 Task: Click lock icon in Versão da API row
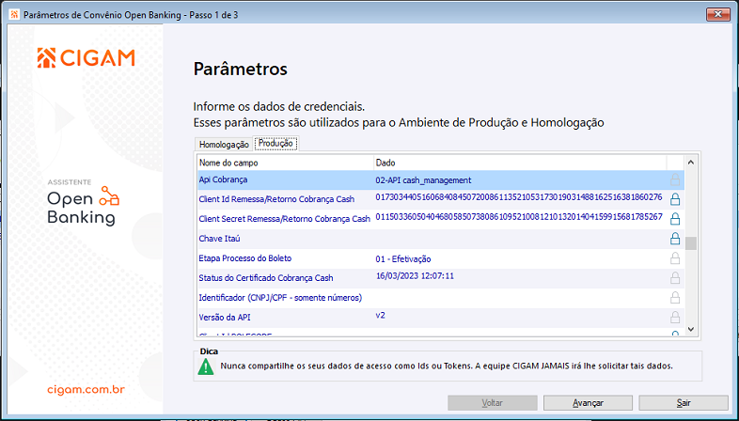(x=675, y=318)
